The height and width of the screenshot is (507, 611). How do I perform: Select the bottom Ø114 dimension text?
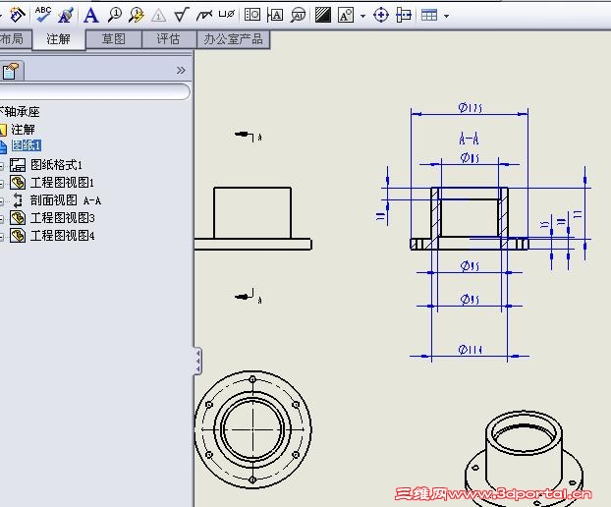tap(470, 349)
